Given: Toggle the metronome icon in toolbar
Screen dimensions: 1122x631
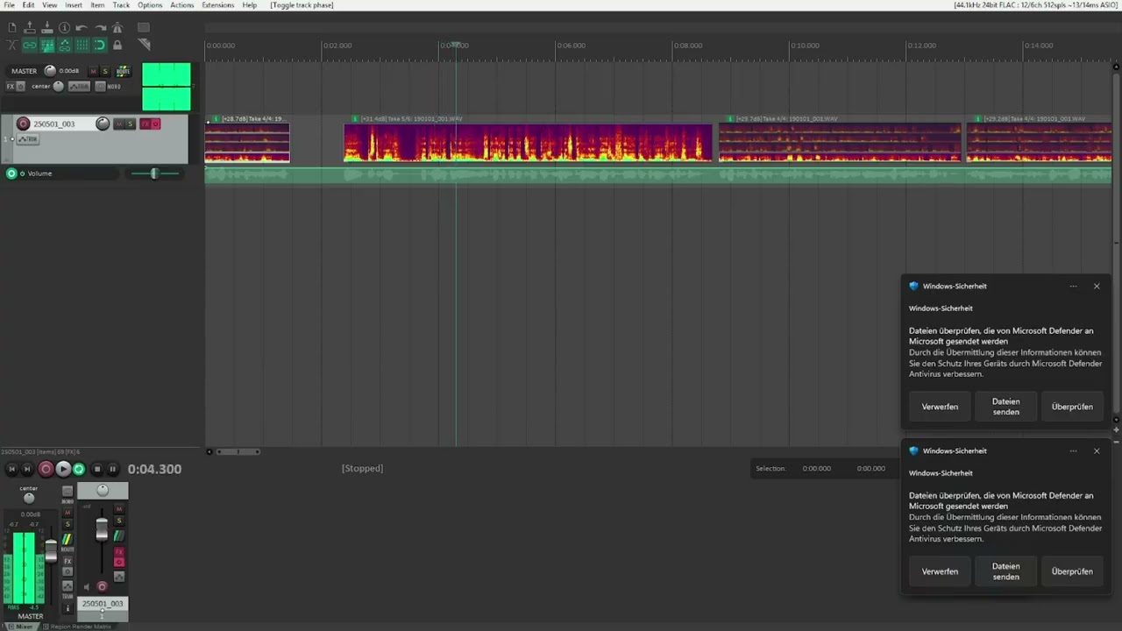Looking at the screenshot, I should pyautogui.click(x=117, y=28).
